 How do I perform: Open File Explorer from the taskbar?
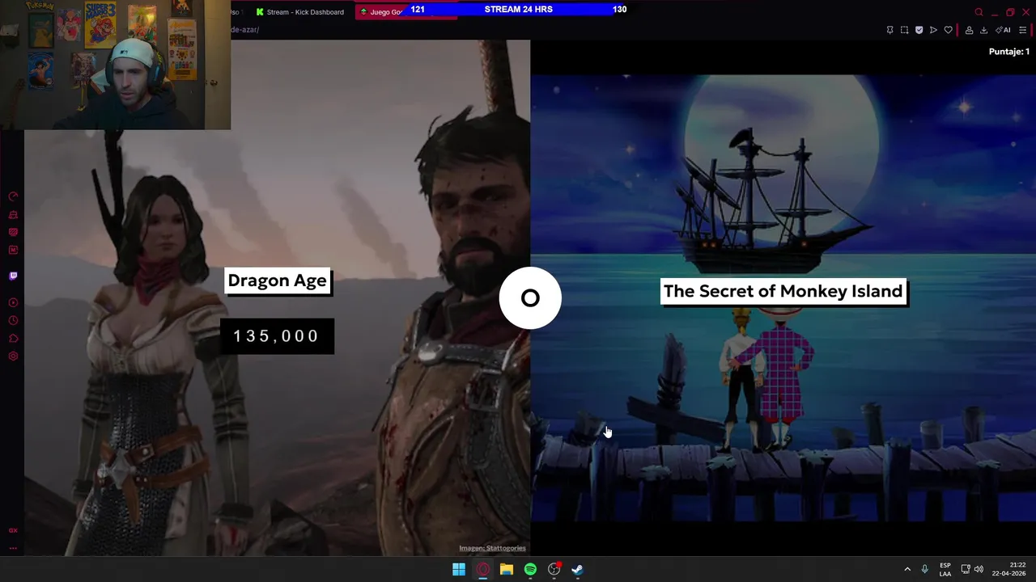pos(507,570)
